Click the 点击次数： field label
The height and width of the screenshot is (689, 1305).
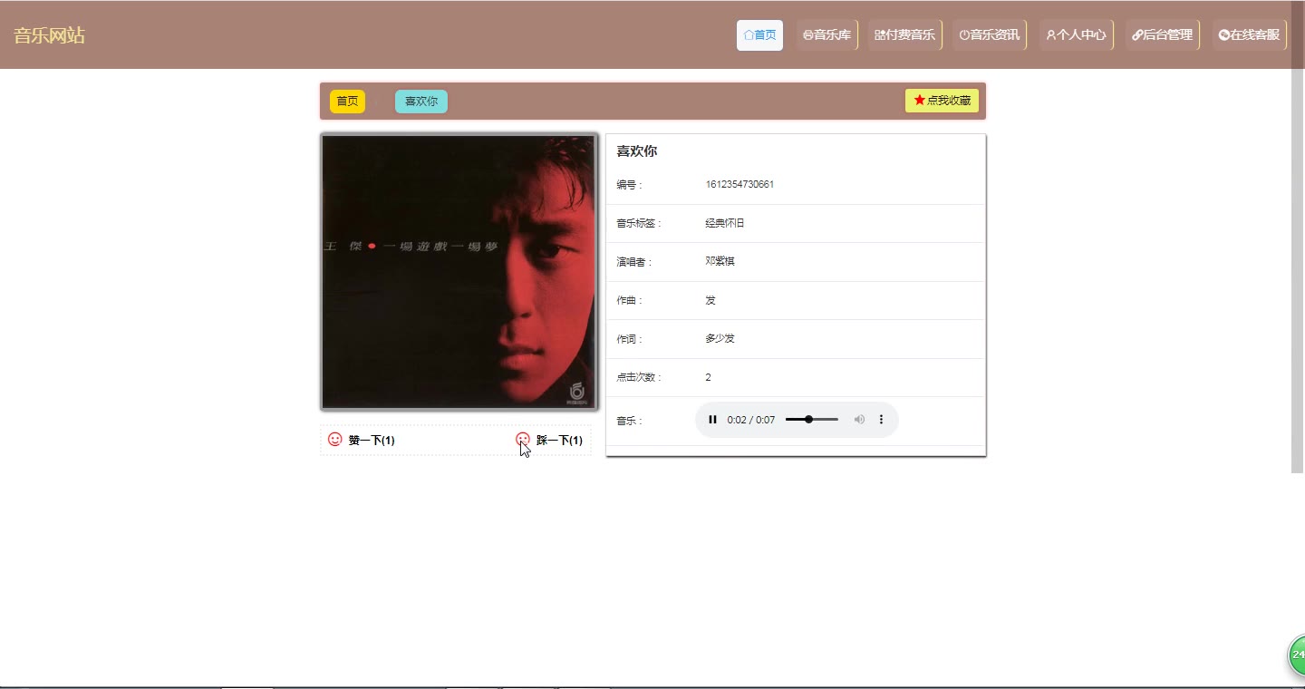640,377
